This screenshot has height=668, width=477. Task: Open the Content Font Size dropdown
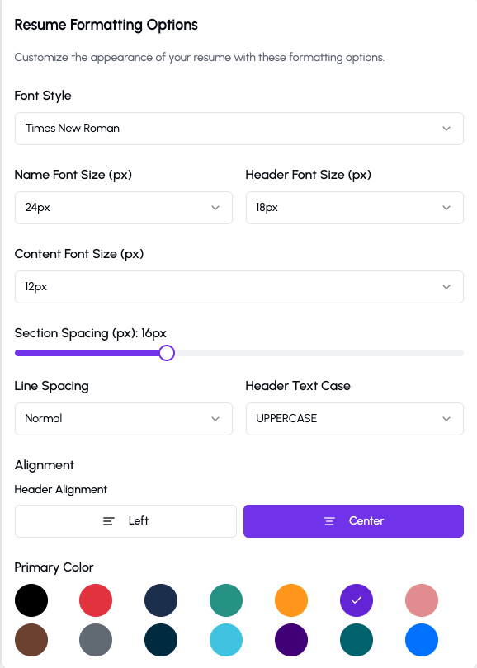(x=239, y=287)
